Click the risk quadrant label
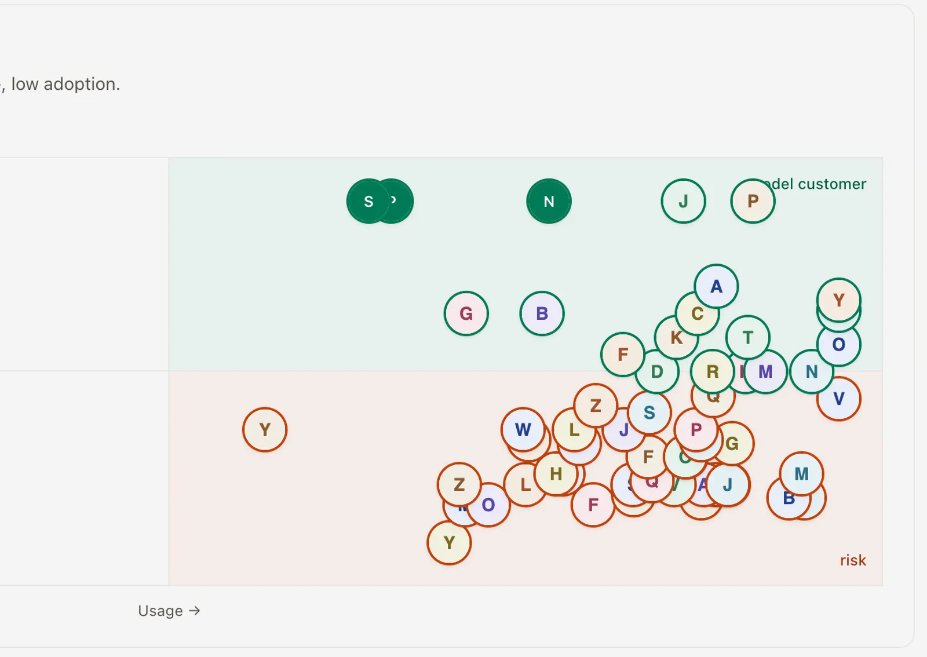The image size is (927, 657). pyautogui.click(x=853, y=560)
